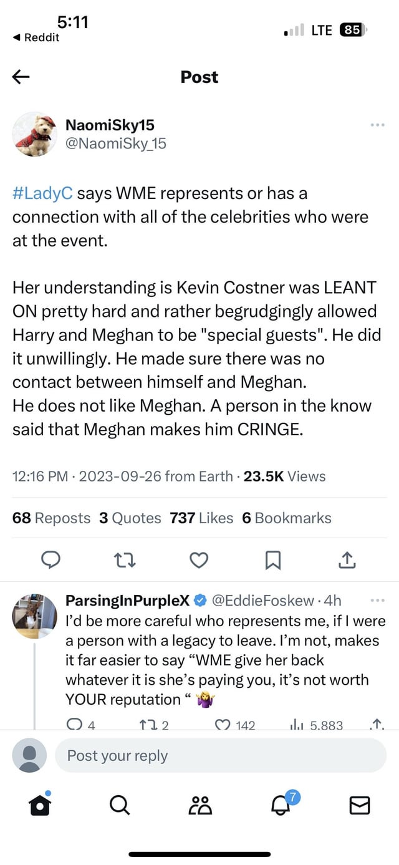Open the Communities icon in bottom bar
Image resolution: width=399 pixels, height=865 pixels.
200,806
